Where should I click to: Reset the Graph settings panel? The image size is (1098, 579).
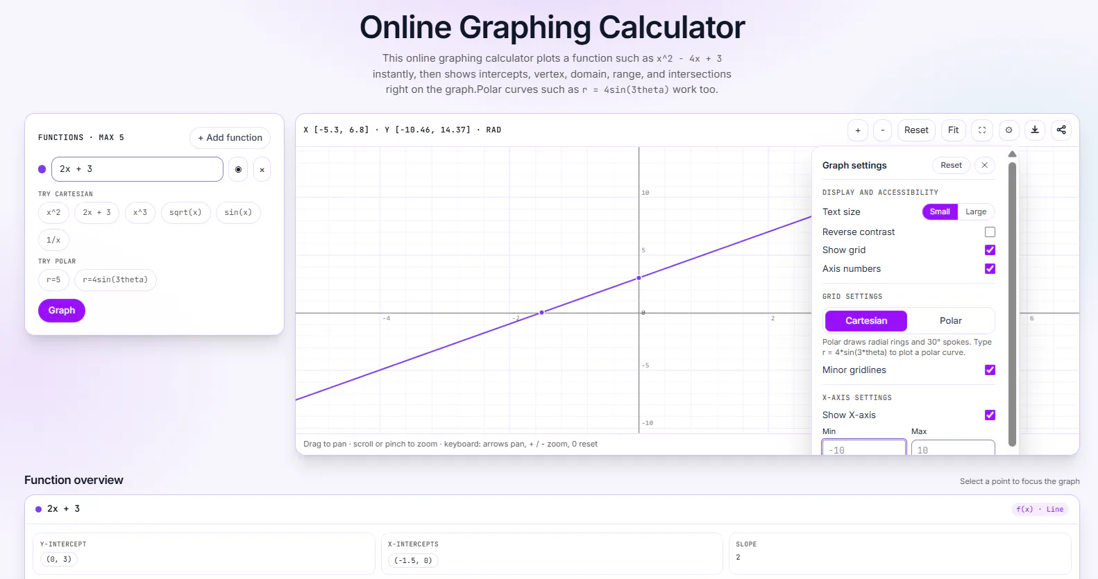pos(951,165)
